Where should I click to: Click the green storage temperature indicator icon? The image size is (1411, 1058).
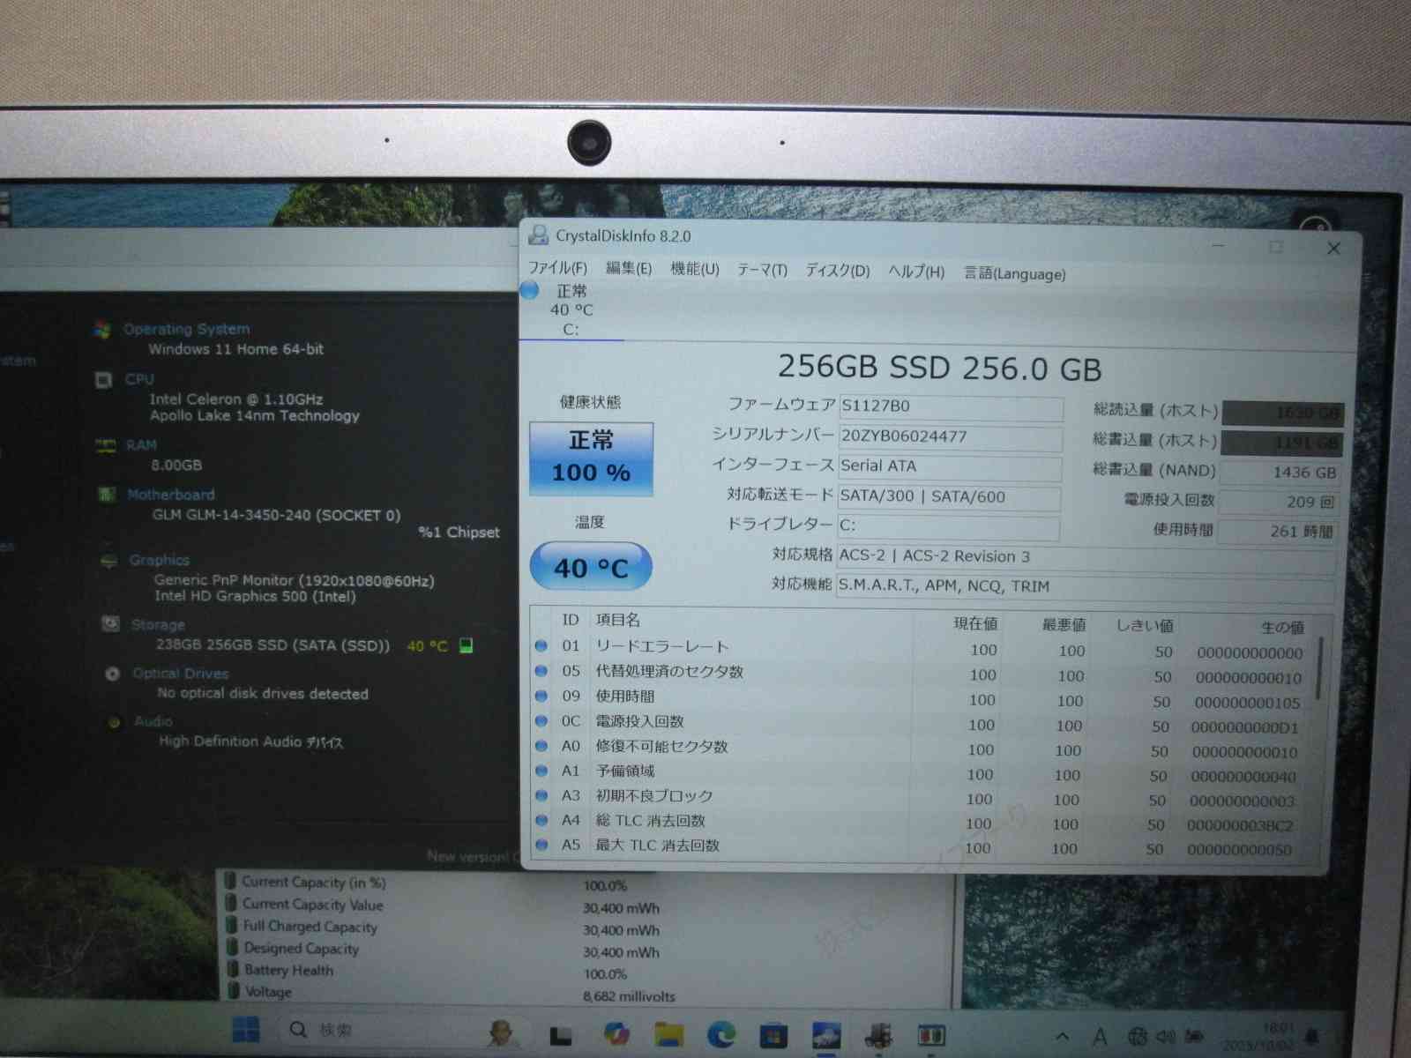pyautogui.click(x=467, y=646)
